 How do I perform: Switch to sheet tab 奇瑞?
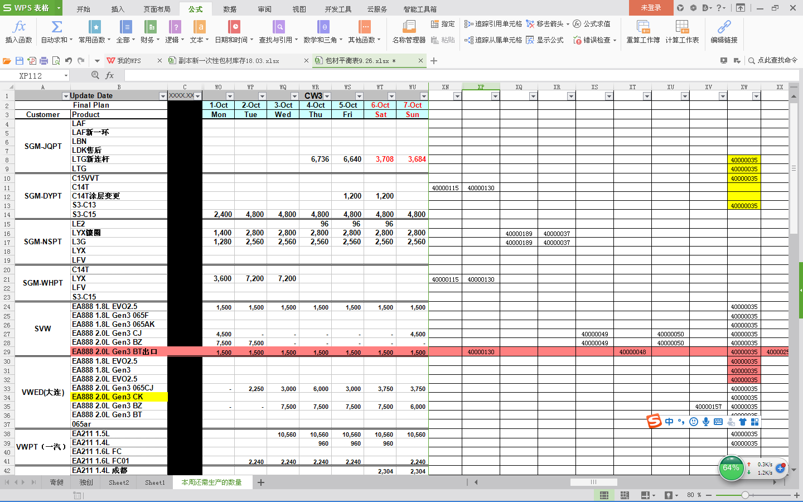point(57,482)
